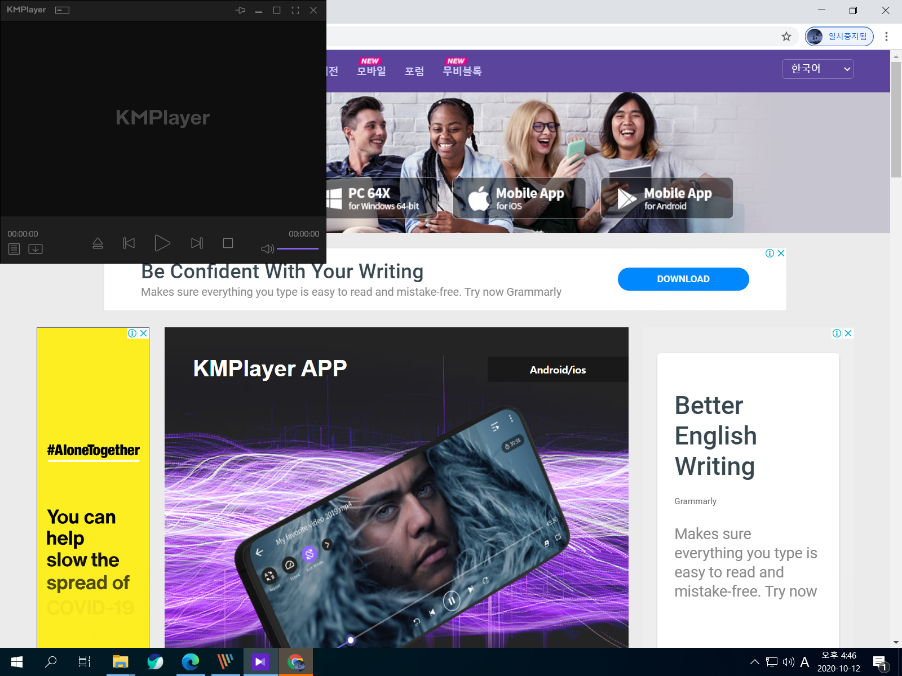902x676 pixels.
Task: Click the blue DOWNLOAD ad button
Action: point(683,279)
